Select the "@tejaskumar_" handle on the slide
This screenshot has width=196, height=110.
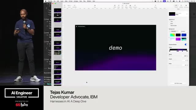(82, 27)
